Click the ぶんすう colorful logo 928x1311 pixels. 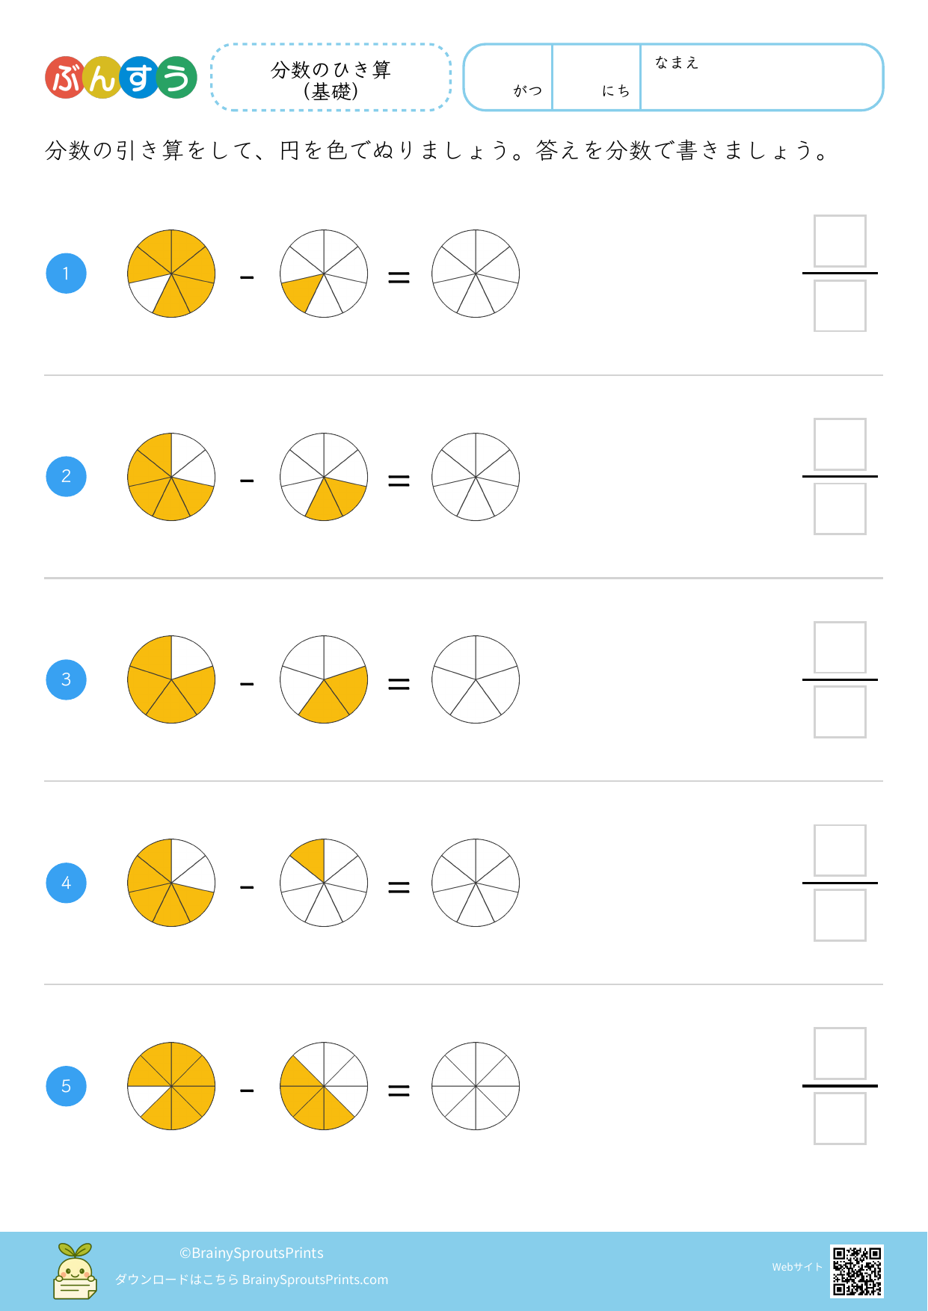[121, 78]
